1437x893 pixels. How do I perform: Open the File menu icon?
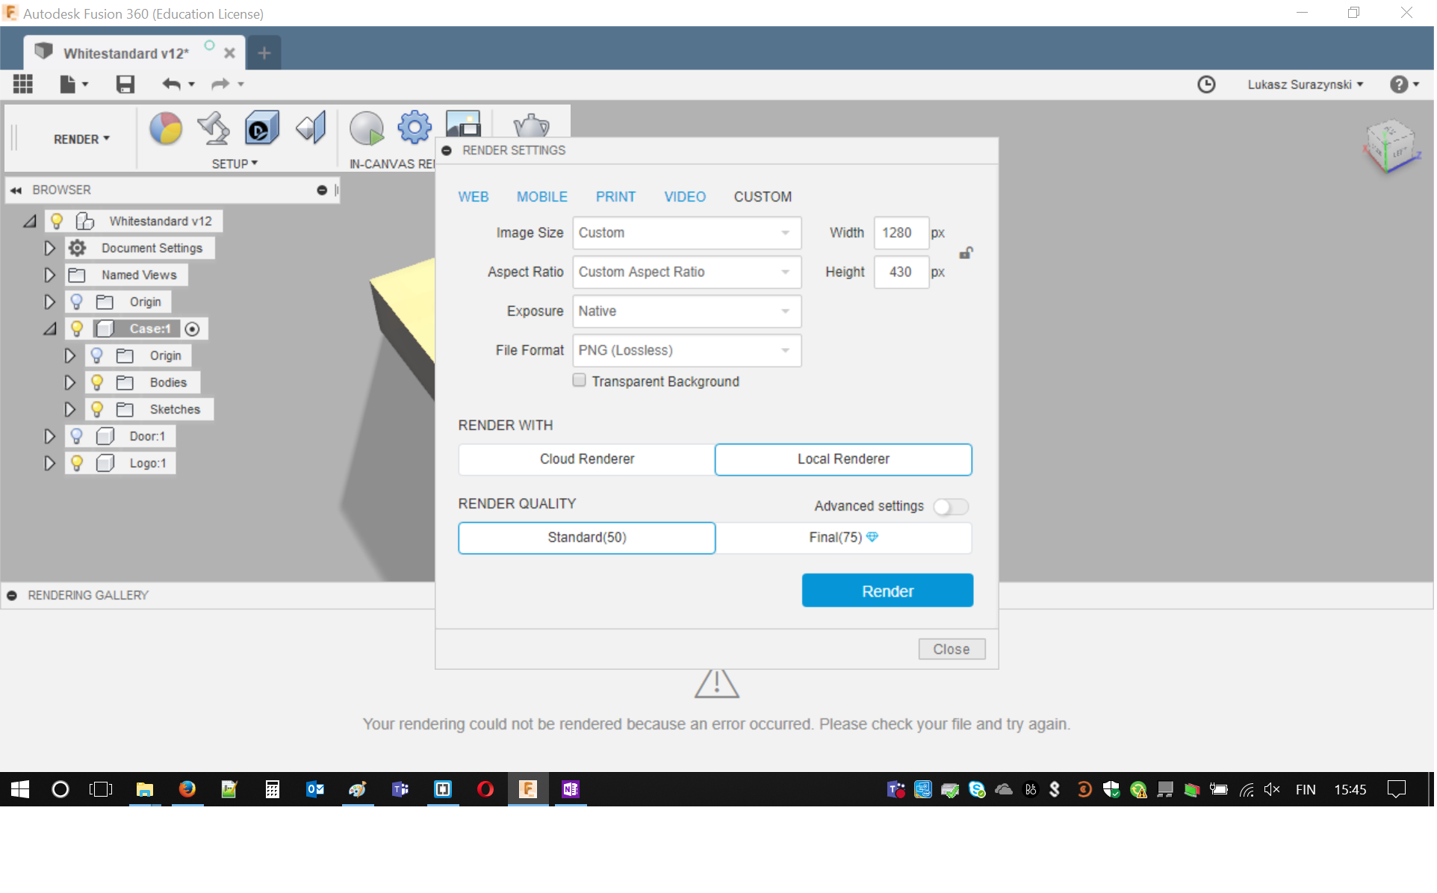pos(72,84)
